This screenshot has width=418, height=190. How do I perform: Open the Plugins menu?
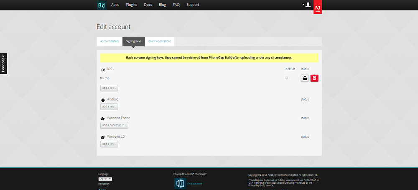(132, 5)
